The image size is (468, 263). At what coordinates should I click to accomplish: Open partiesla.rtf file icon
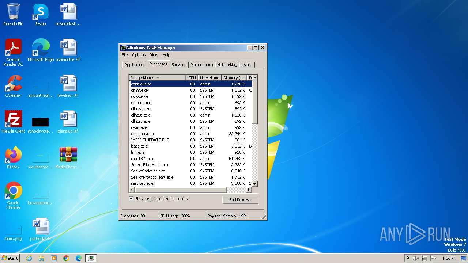click(41, 229)
